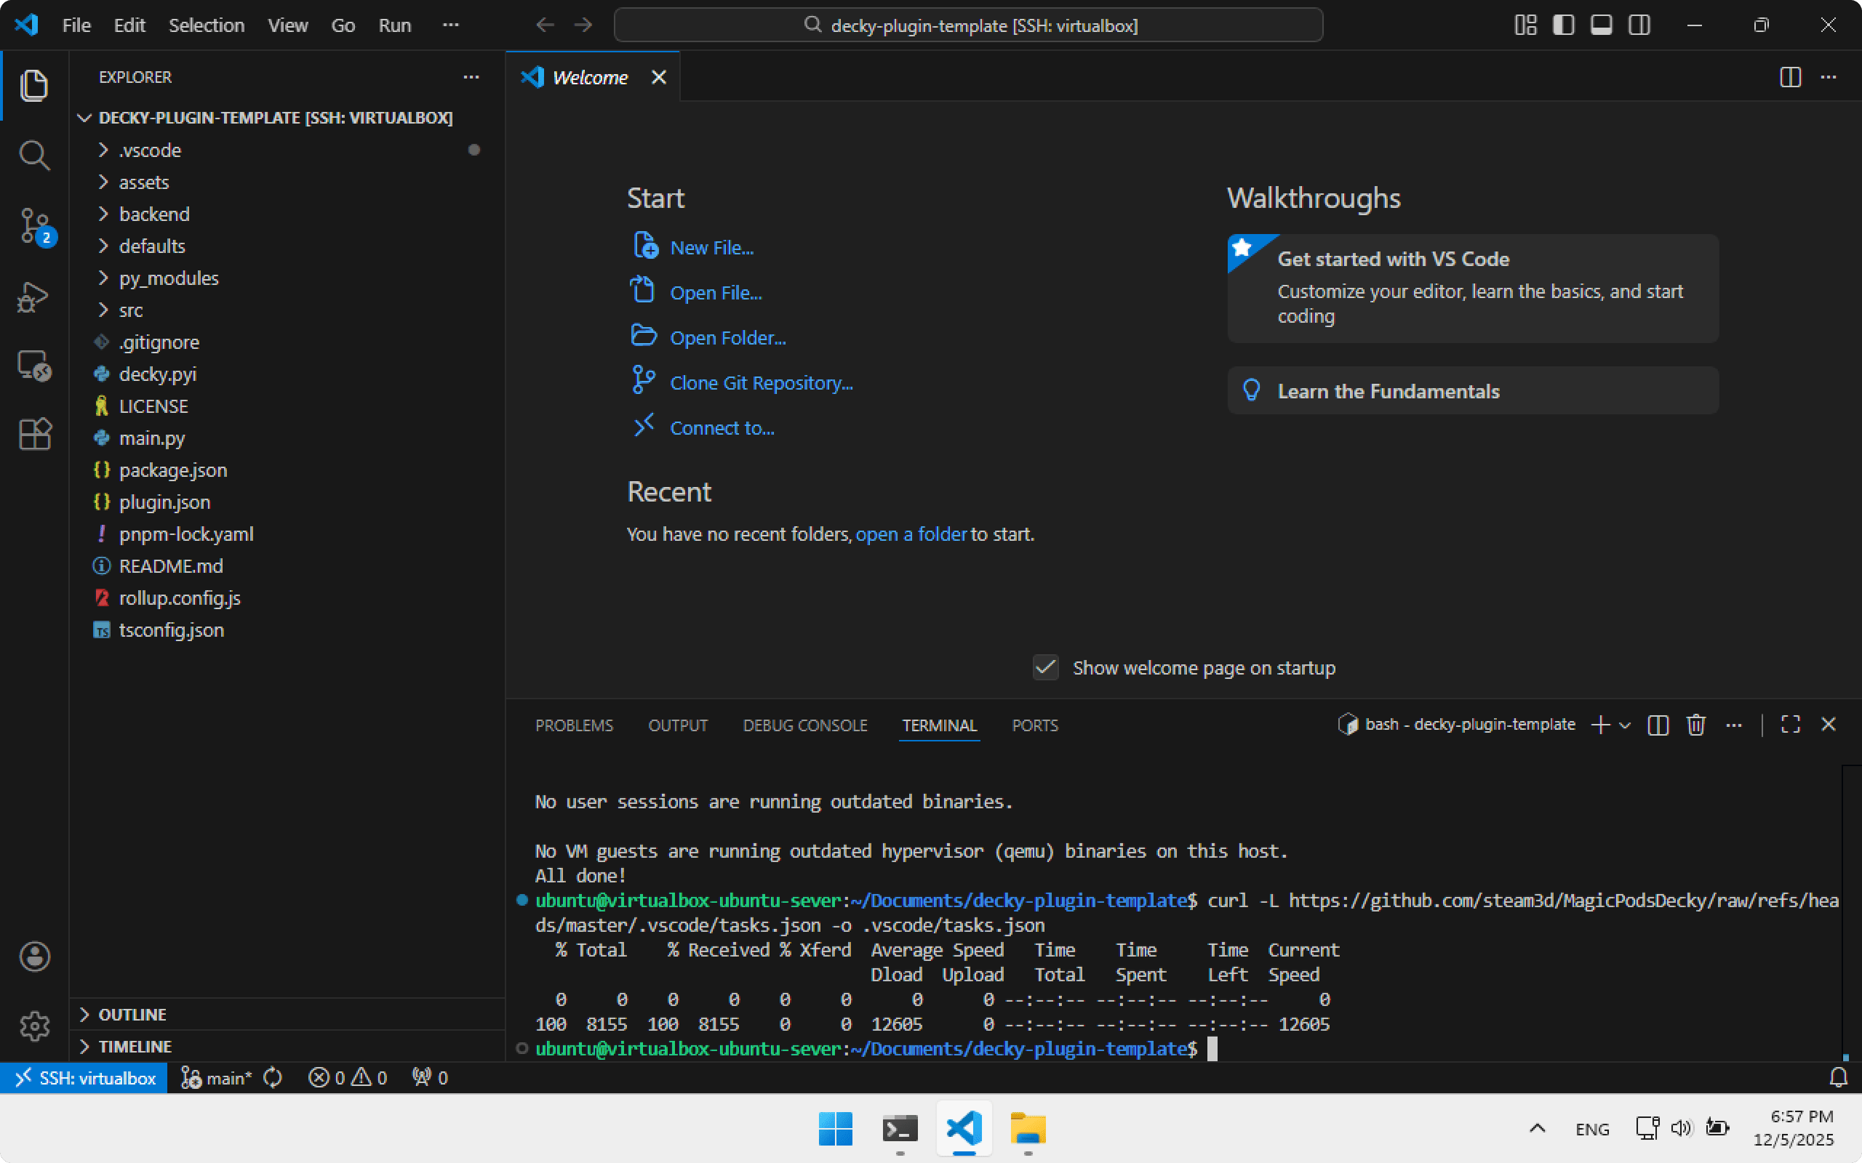Kill terminal with trash icon

pos(1696,725)
